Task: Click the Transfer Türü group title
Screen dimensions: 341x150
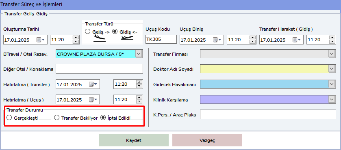Action: coord(99,24)
